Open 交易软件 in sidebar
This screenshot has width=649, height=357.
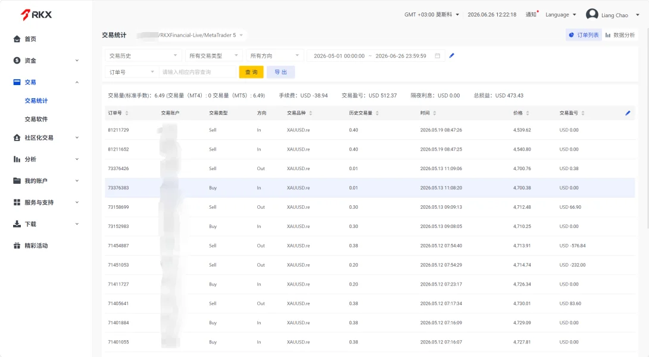click(x=36, y=119)
